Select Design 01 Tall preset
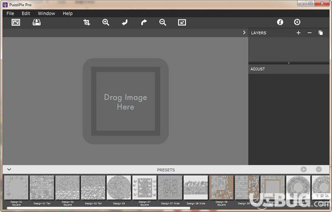This screenshot has height=212, width=332. tap(42, 188)
